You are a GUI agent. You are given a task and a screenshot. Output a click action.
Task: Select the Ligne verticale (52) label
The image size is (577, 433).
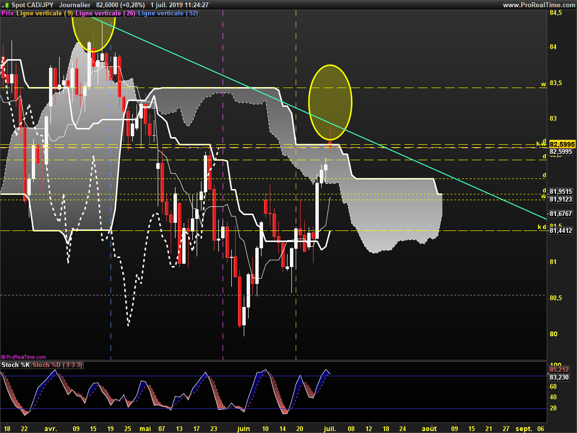tap(168, 13)
